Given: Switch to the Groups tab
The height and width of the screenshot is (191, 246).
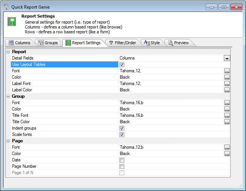Looking at the screenshot, I should [x=48, y=43].
